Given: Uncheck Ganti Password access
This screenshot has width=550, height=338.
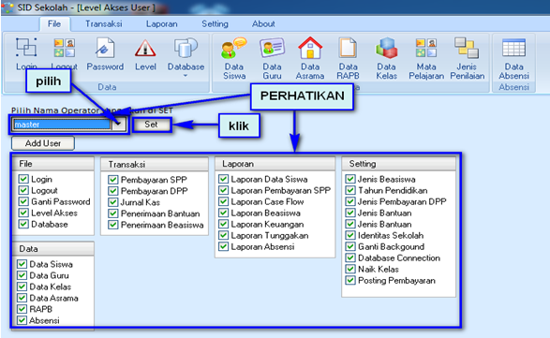Looking at the screenshot, I should 23,201.
